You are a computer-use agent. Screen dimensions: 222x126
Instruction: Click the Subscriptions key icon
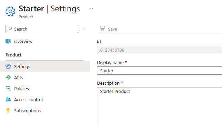[8, 111]
